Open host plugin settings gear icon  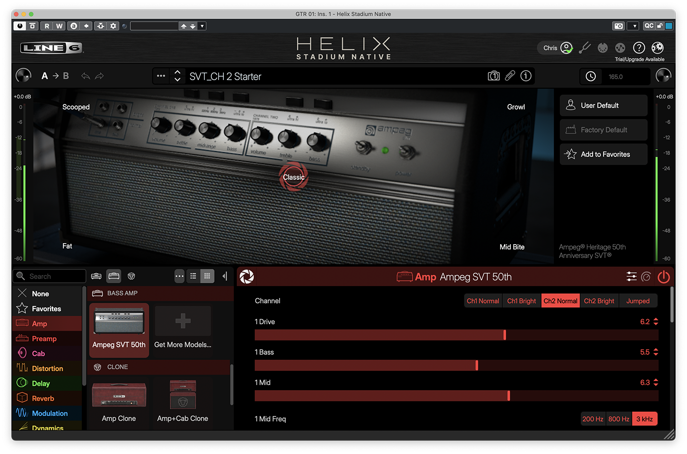113,26
